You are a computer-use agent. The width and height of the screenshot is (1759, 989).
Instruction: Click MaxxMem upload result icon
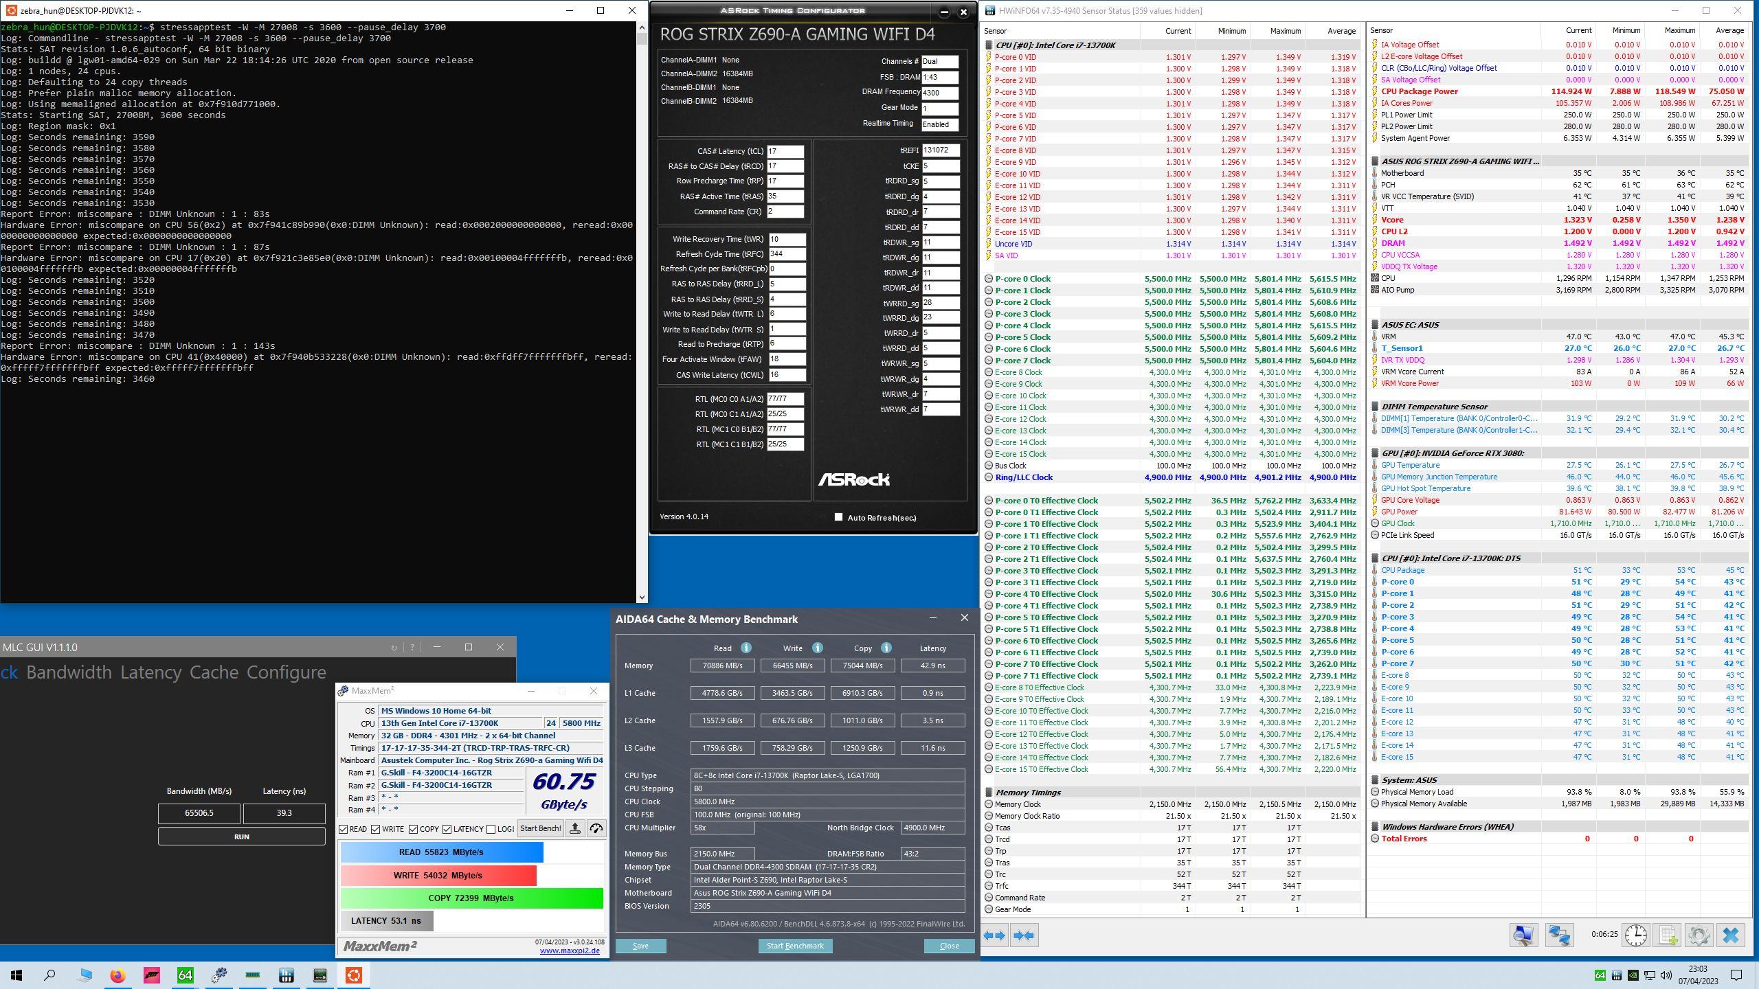(x=575, y=828)
